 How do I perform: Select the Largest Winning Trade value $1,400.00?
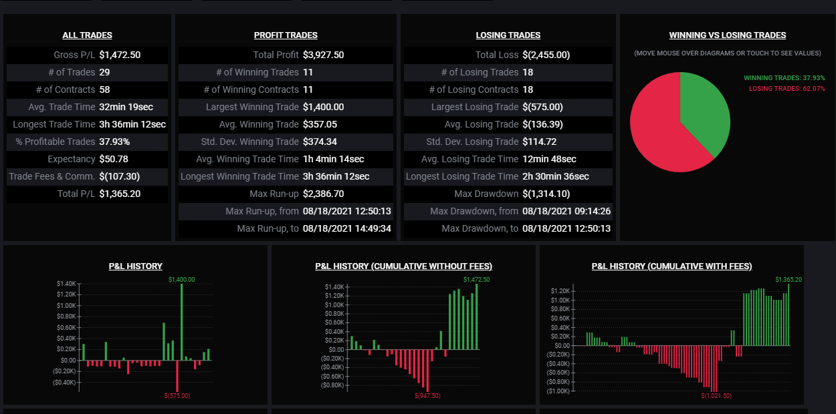tap(324, 107)
